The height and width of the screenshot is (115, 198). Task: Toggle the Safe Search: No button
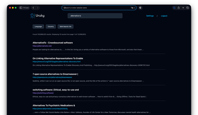coord(66,27)
